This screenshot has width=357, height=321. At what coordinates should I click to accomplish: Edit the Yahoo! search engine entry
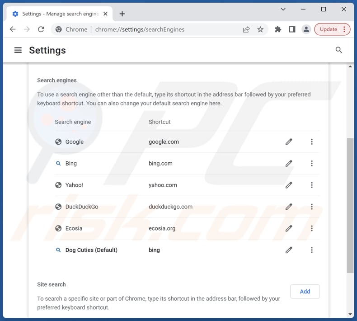coord(289,185)
